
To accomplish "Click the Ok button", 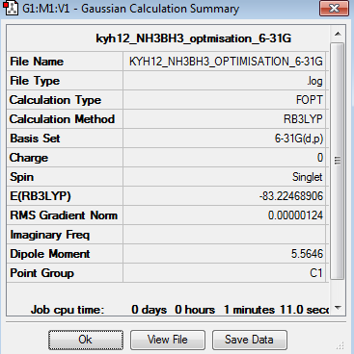I will pos(86,340).
